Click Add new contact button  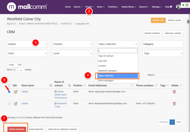coord(173,33)
